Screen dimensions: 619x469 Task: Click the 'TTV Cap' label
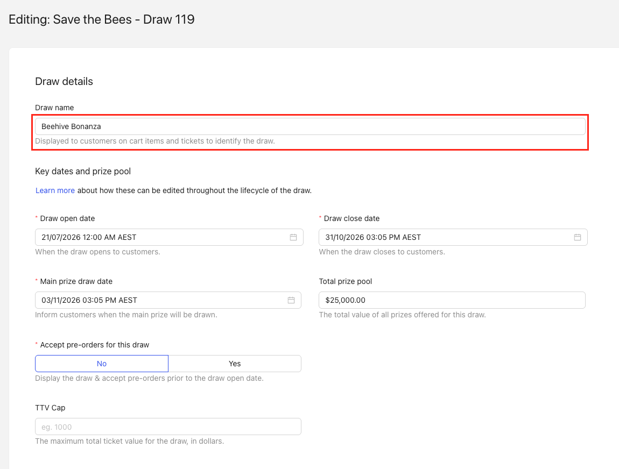[x=50, y=408]
